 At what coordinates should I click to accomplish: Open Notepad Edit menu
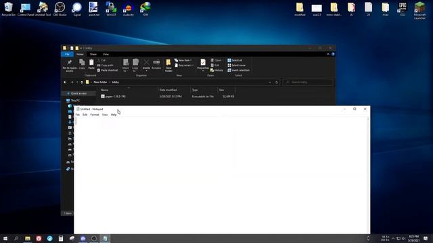(85, 115)
